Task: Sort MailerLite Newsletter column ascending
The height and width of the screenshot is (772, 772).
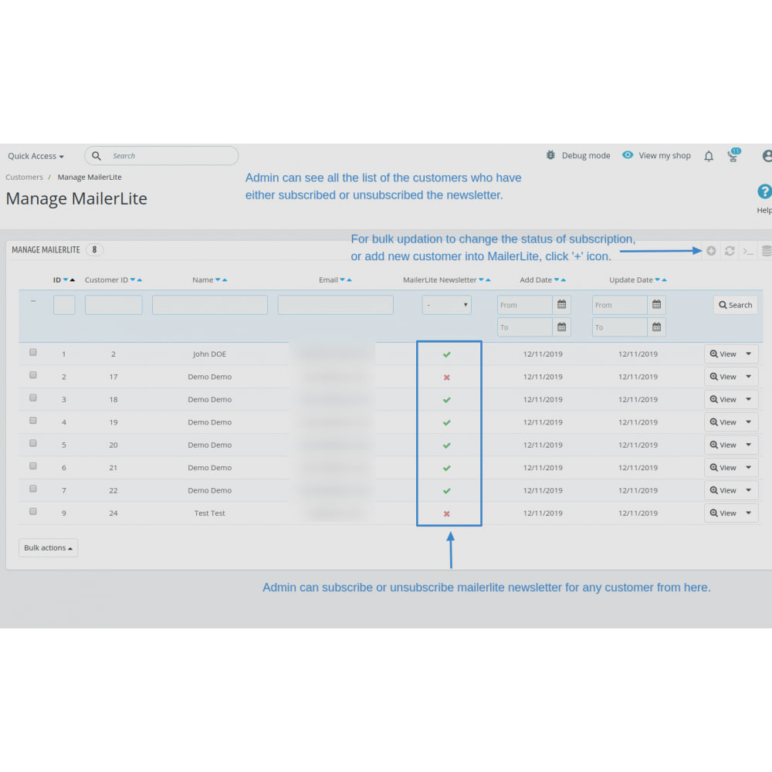Action: (x=488, y=280)
